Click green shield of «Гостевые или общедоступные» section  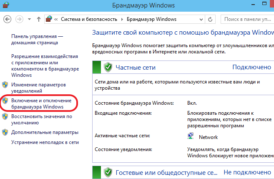108,172
